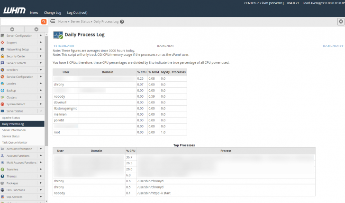Click the Backup icon in sidebar
The image size is (345, 203).
tap(3, 90)
